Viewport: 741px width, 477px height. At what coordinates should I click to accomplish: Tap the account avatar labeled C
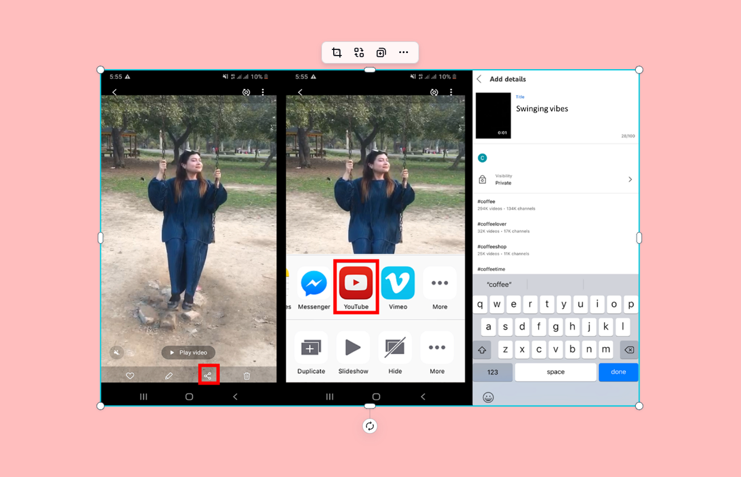point(482,157)
